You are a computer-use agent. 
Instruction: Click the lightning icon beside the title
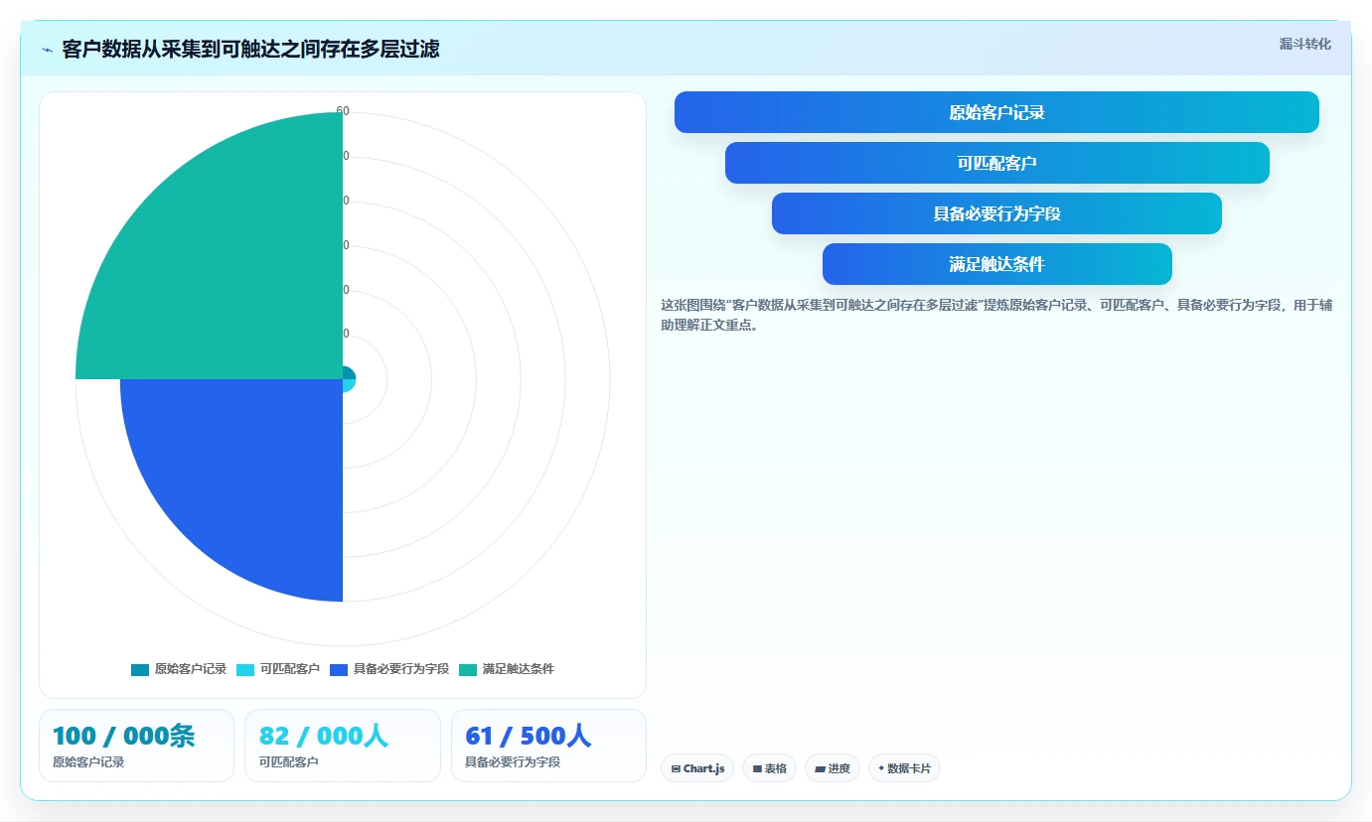[47, 50]
